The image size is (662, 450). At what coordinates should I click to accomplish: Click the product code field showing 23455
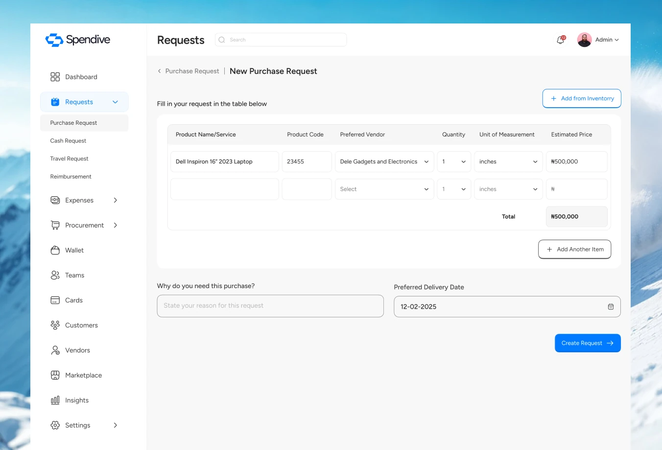pyautogui.click(x=307, y=161)
